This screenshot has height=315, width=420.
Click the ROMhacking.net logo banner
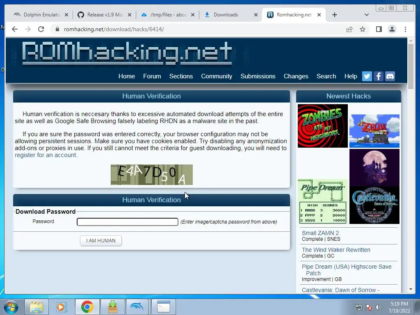(x=127, y=53)
